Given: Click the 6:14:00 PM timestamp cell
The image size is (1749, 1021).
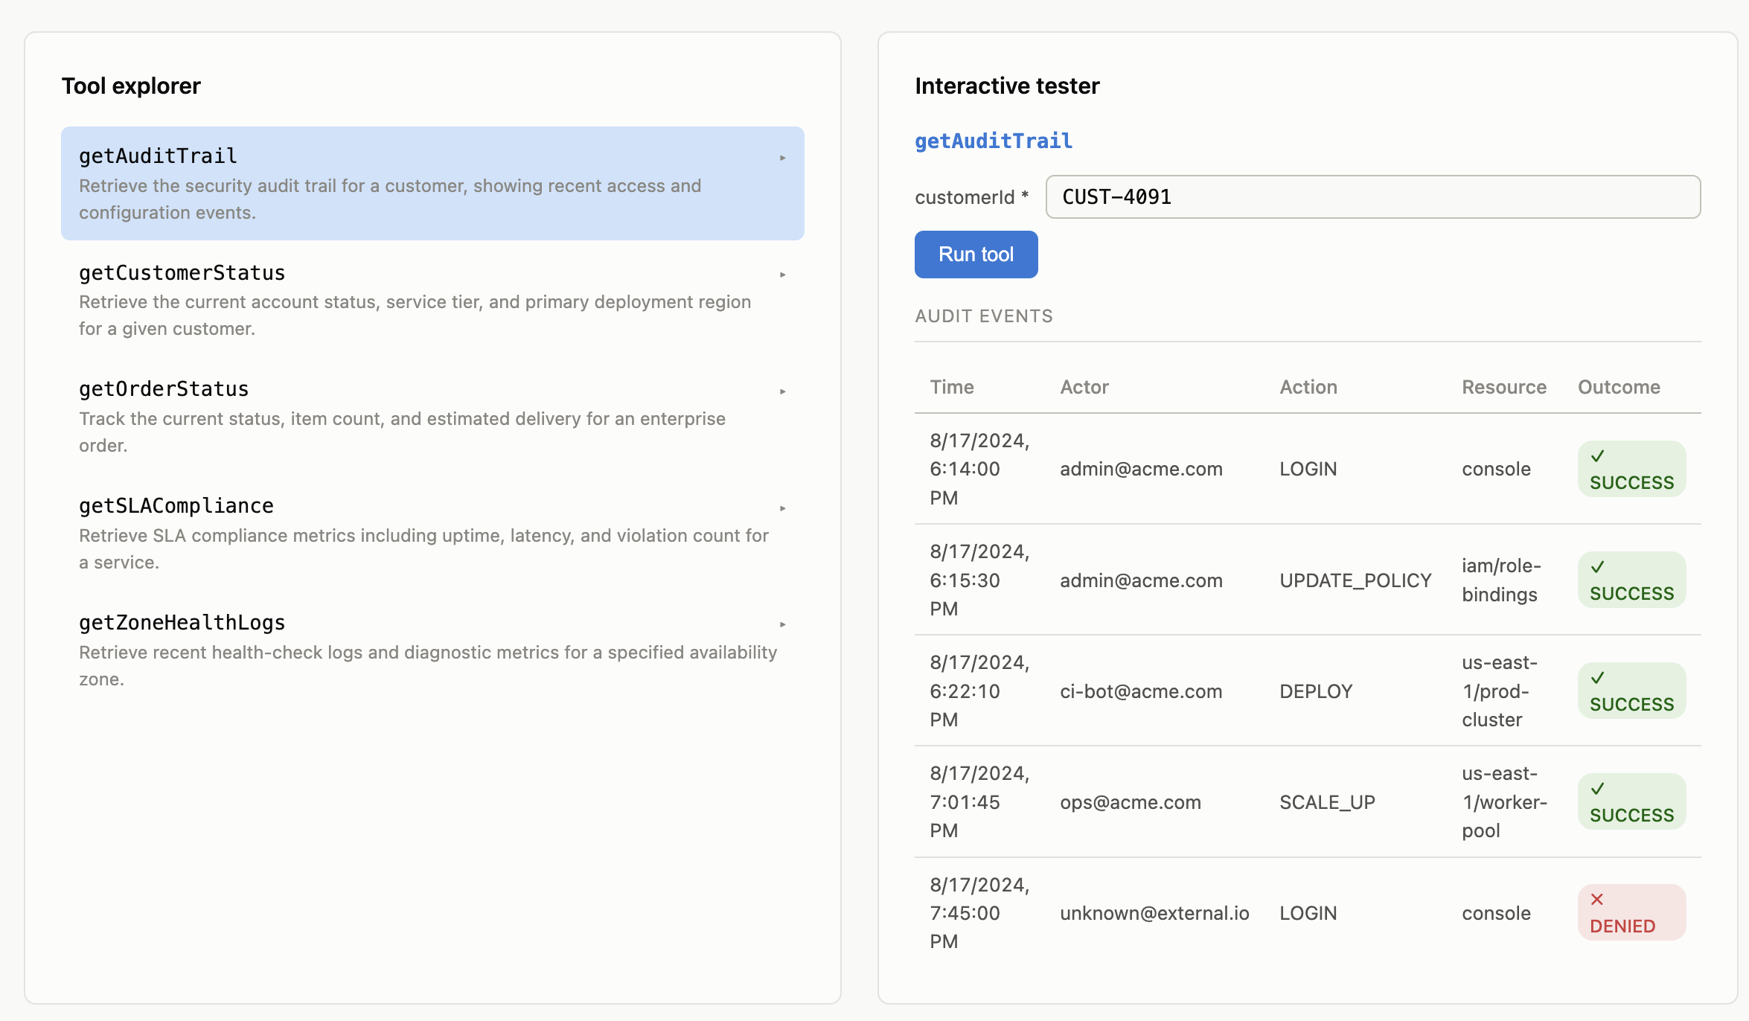Looking at the screenshot, I should pos(979,469).
